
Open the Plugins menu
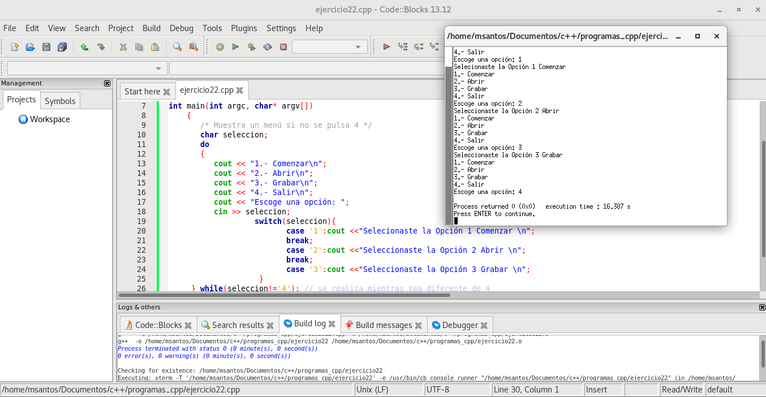point(244,28)
